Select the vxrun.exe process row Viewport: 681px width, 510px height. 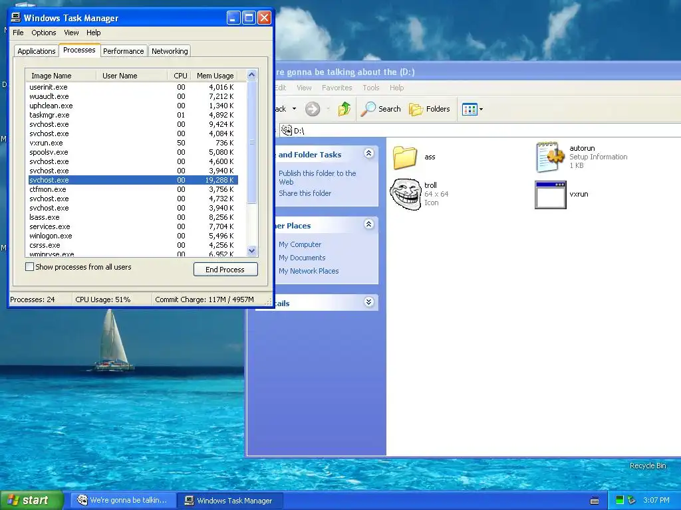click(x=133, y=143)
